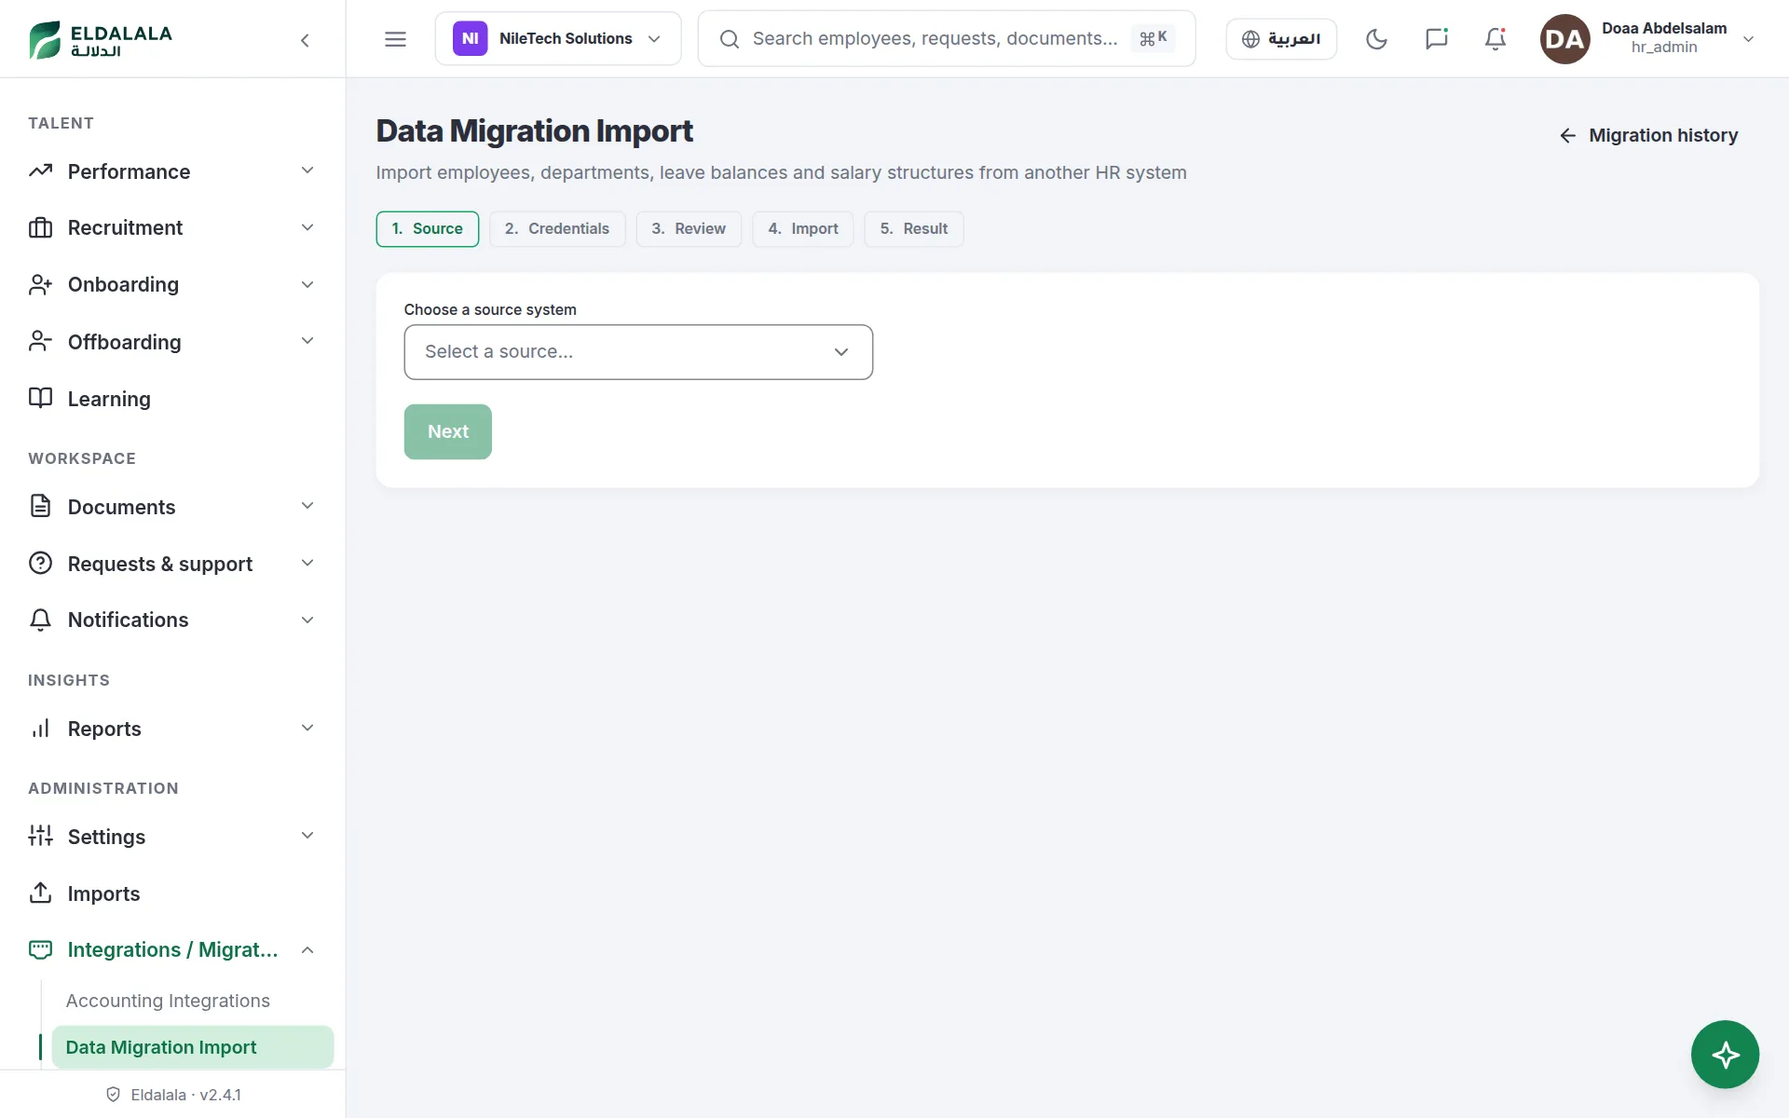Select the 5. Result step tab
The height and width of the screenshot is (1118, 1789).
click(x=914, y=229)
